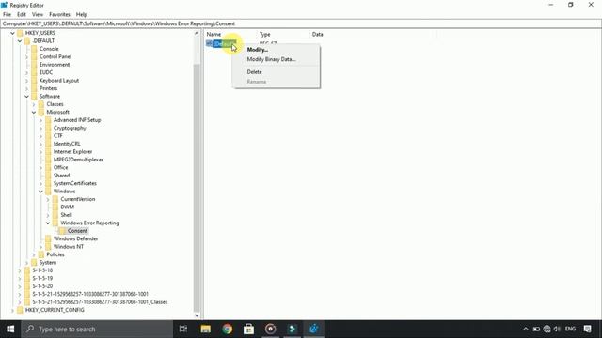
Task: Select the IdentityCRL key
Action: pos(67,144)
